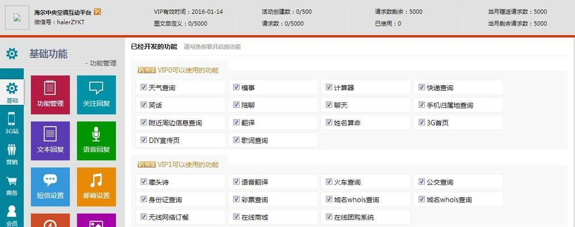The height and width of the screenshot is (227, 575).
Task: Open the 语音回复 microphone tile
Action: tap(96, 141)
